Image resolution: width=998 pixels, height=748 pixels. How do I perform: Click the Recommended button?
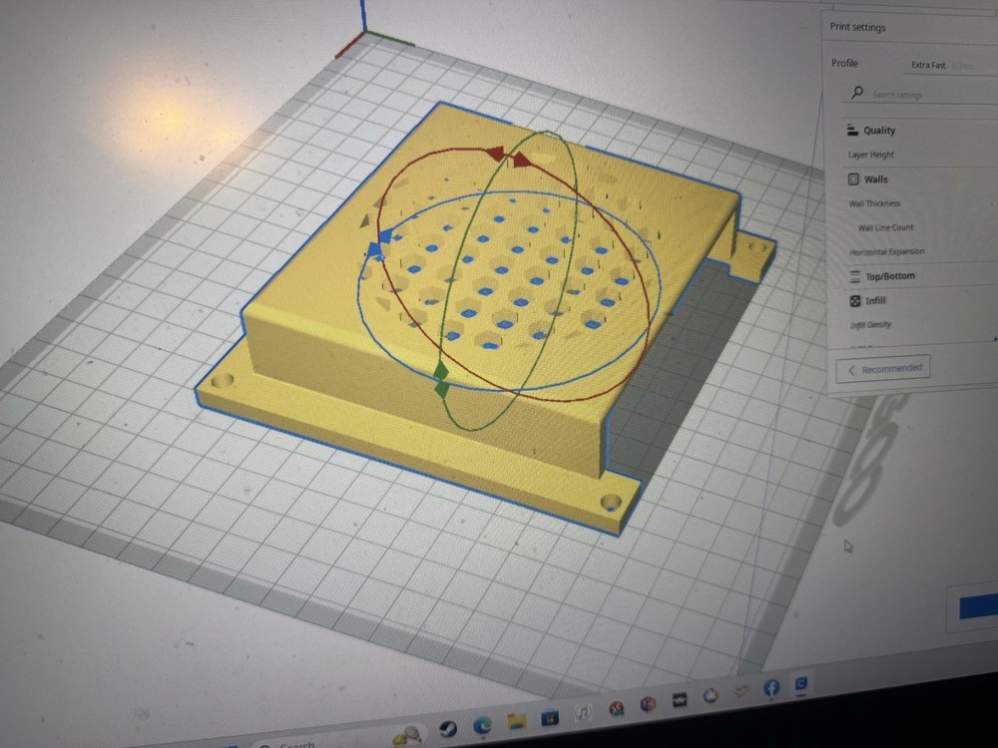coord(883,369)
